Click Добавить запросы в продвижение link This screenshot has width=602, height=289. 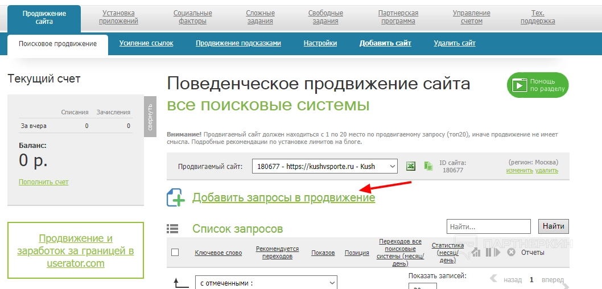[284, 197]
